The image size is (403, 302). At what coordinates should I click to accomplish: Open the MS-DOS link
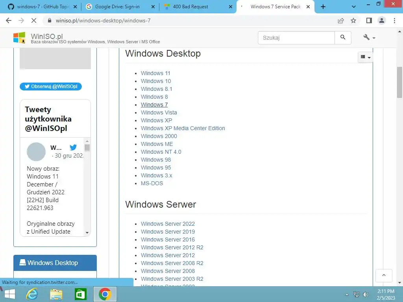click(152, 183)
